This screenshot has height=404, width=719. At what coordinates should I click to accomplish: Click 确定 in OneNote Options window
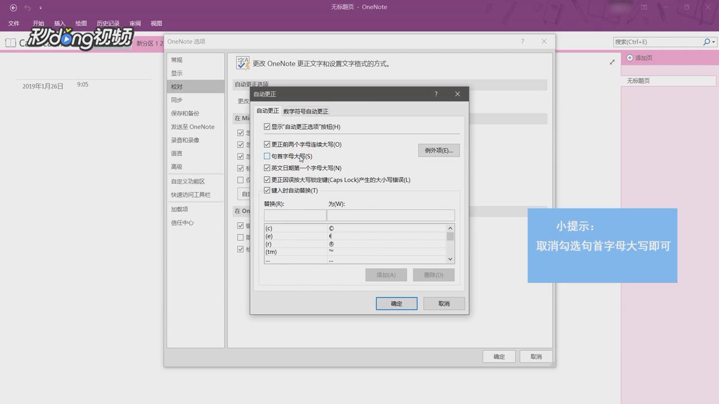tap(499, 356)
